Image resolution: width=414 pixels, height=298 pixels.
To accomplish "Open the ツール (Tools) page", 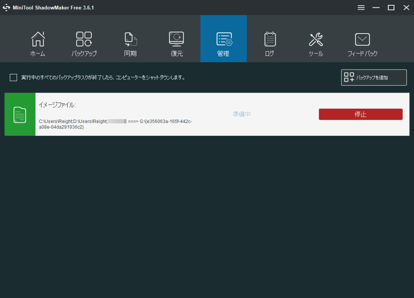I will [x=316, y=39].
